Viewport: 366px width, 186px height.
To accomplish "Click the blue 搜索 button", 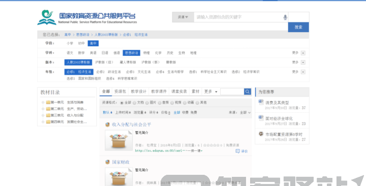I will tap(298, 27).
